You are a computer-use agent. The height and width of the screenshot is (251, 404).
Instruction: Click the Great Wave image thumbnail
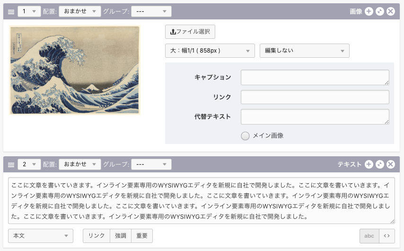[x=75, y=70]
